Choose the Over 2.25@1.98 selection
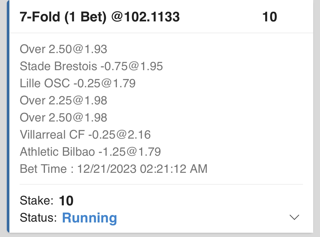This screenshot has height=237, width=320. click(x=63, y=100)
